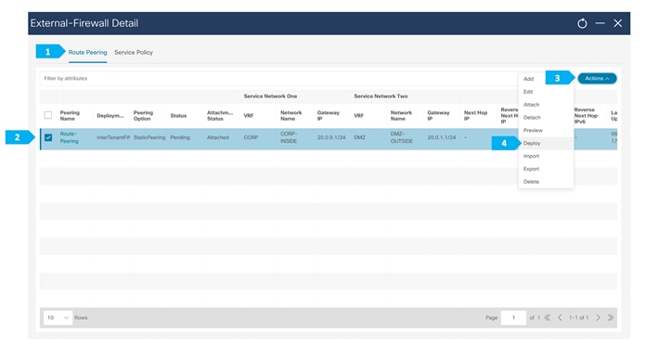
Task: Click the StaticPeering cell
Action: pos(149,137)
